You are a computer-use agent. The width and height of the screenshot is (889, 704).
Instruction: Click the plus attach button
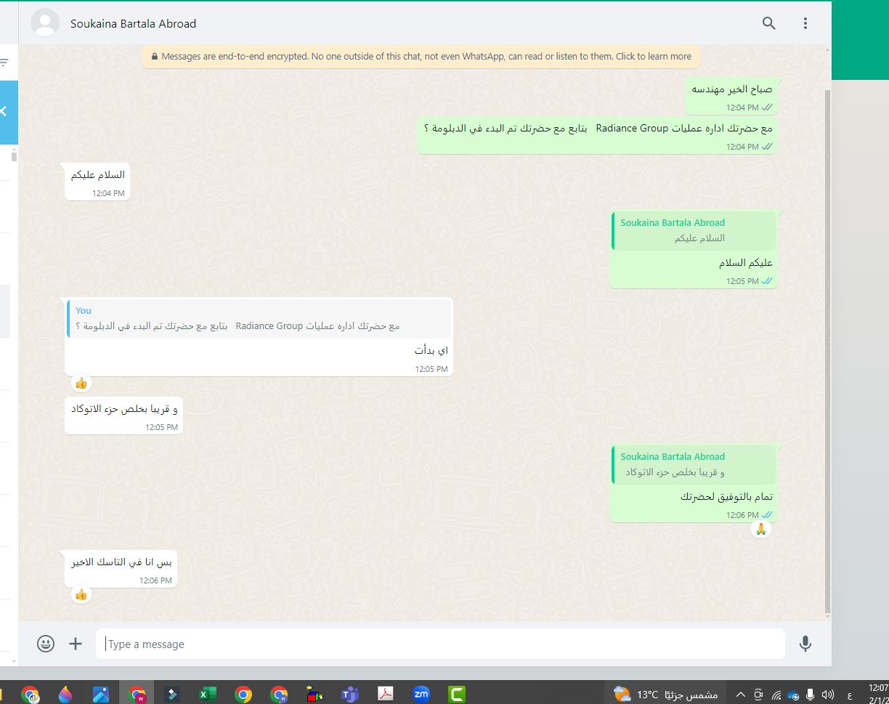pyautogui.click(x=76, y=644)
